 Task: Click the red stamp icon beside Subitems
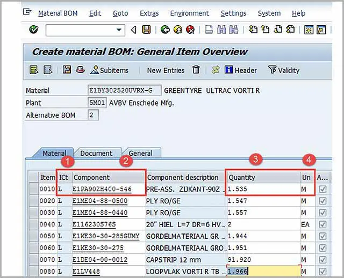pos(80,70)
